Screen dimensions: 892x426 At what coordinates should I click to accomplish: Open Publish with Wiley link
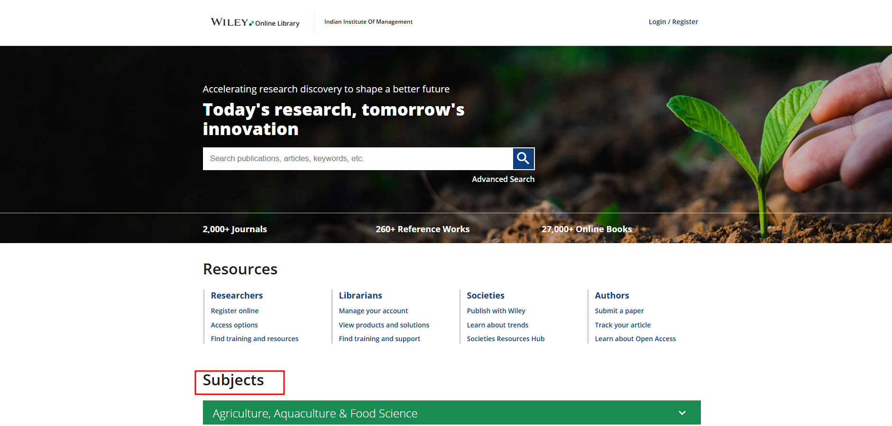pos(496,311)
